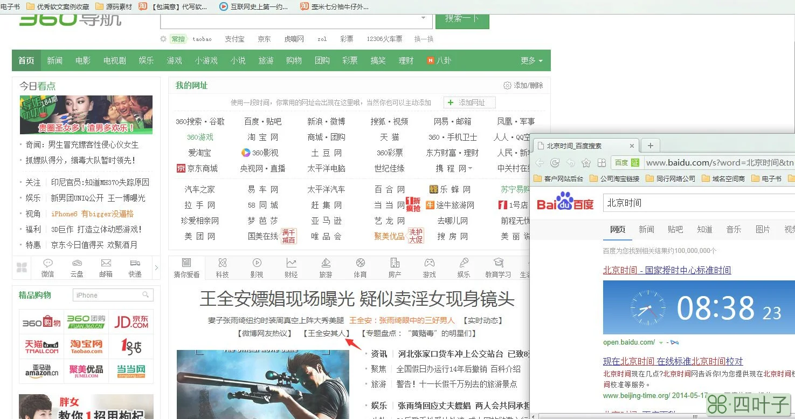Viewport: 795px width, 419px height.
Task: Open the 今日看点 celebrity photo thumbnail
Action: coord(86,115)
